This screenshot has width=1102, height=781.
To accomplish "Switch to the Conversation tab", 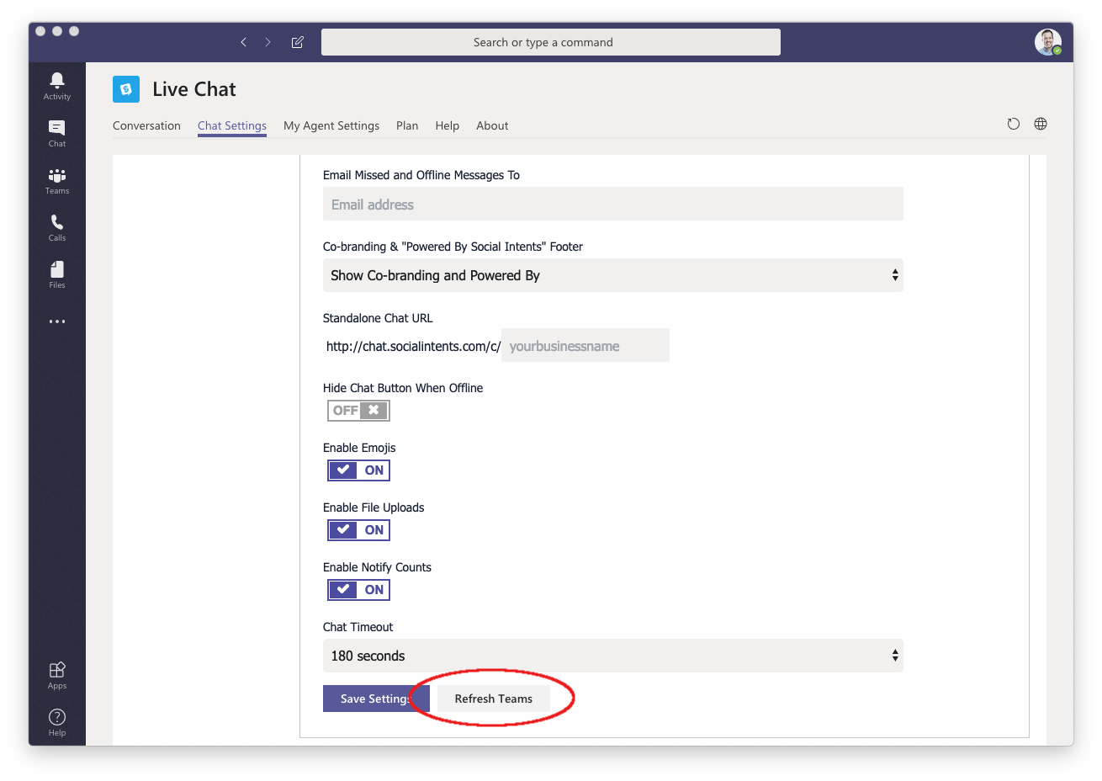I will click(146, 125).
